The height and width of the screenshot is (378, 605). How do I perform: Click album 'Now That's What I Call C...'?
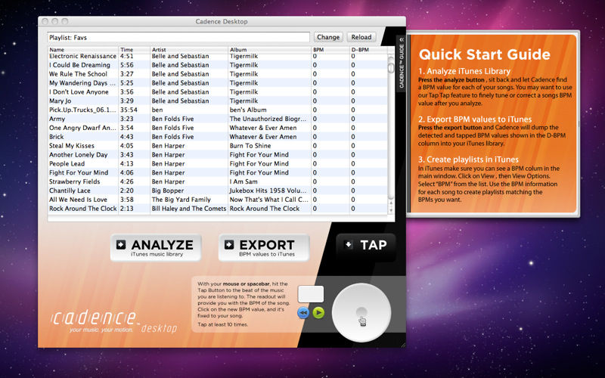pos(269,200)
